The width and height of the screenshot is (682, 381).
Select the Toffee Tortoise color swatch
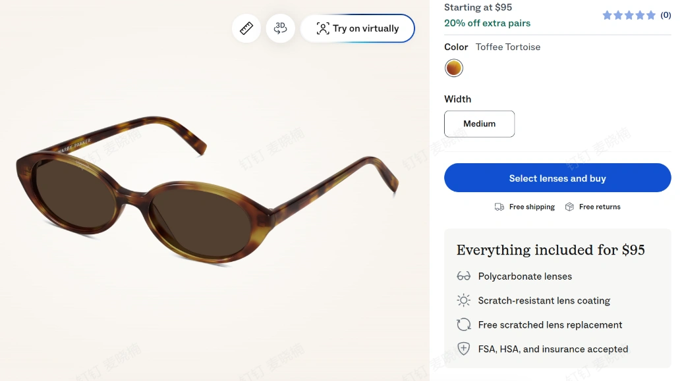click(x=453, y=68)
